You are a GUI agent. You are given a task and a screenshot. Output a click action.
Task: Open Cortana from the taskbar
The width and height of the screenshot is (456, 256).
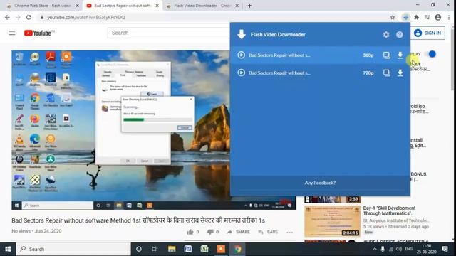point(139,249)
